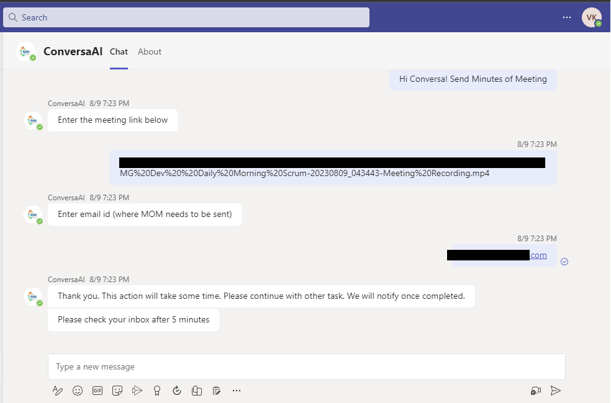The height and width of the screenshot is (403, 611).
Task: Click the sender name above 'Enter the meeting link below'
Action: point(66,104)
